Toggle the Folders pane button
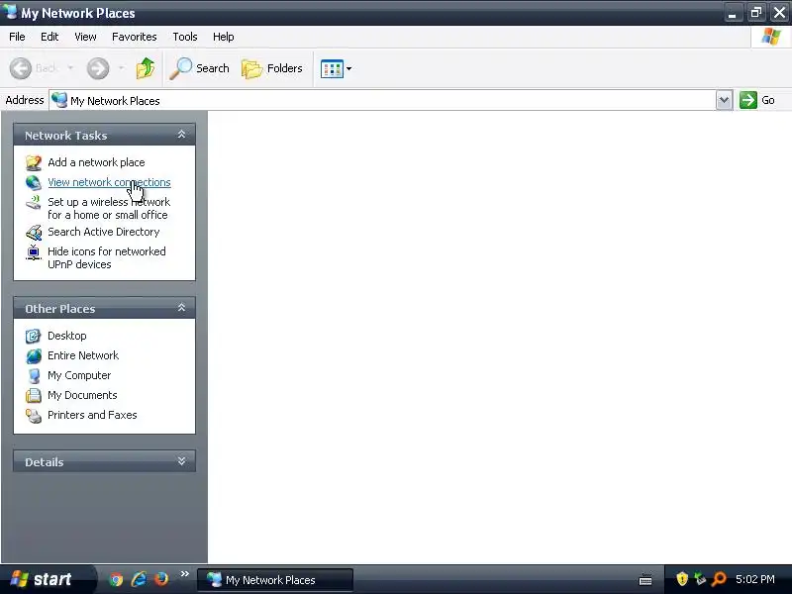792x594 pixels. 272,68
